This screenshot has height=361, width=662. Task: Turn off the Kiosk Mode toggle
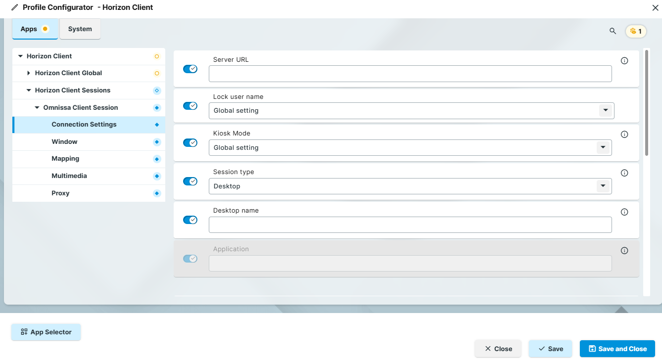click(190, 142)
